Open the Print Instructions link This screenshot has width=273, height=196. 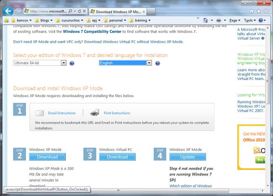point(117,113)
